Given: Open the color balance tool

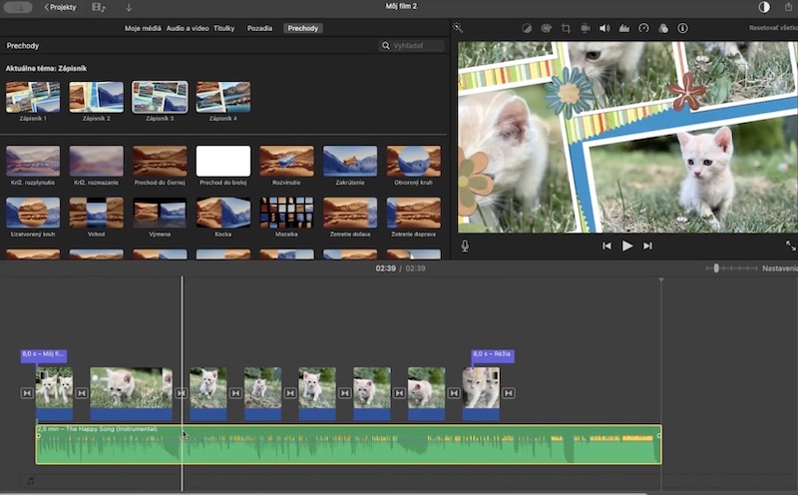Looking at the screenshot, I should tap(527, 29).
